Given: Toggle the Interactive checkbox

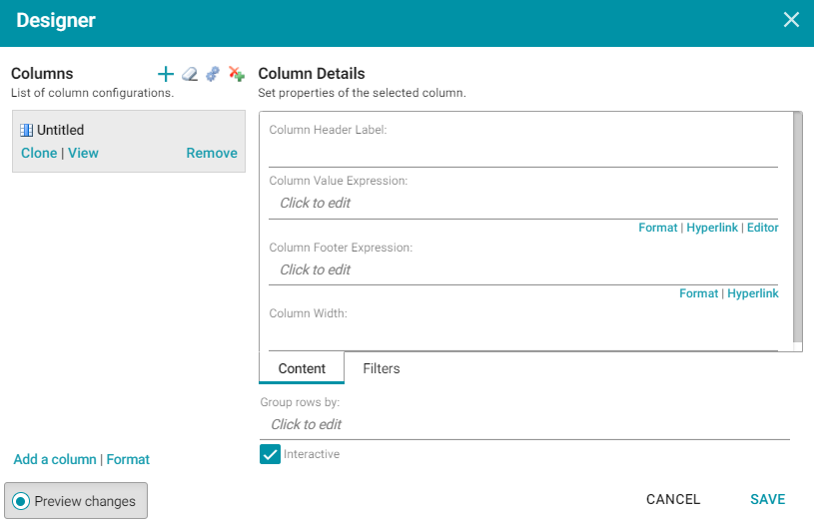Looking at the screenshot, I should point(270,454).
